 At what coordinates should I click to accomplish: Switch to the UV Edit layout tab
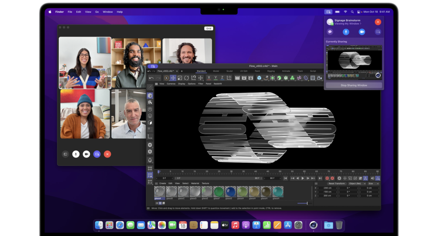[x=244, y=71]
